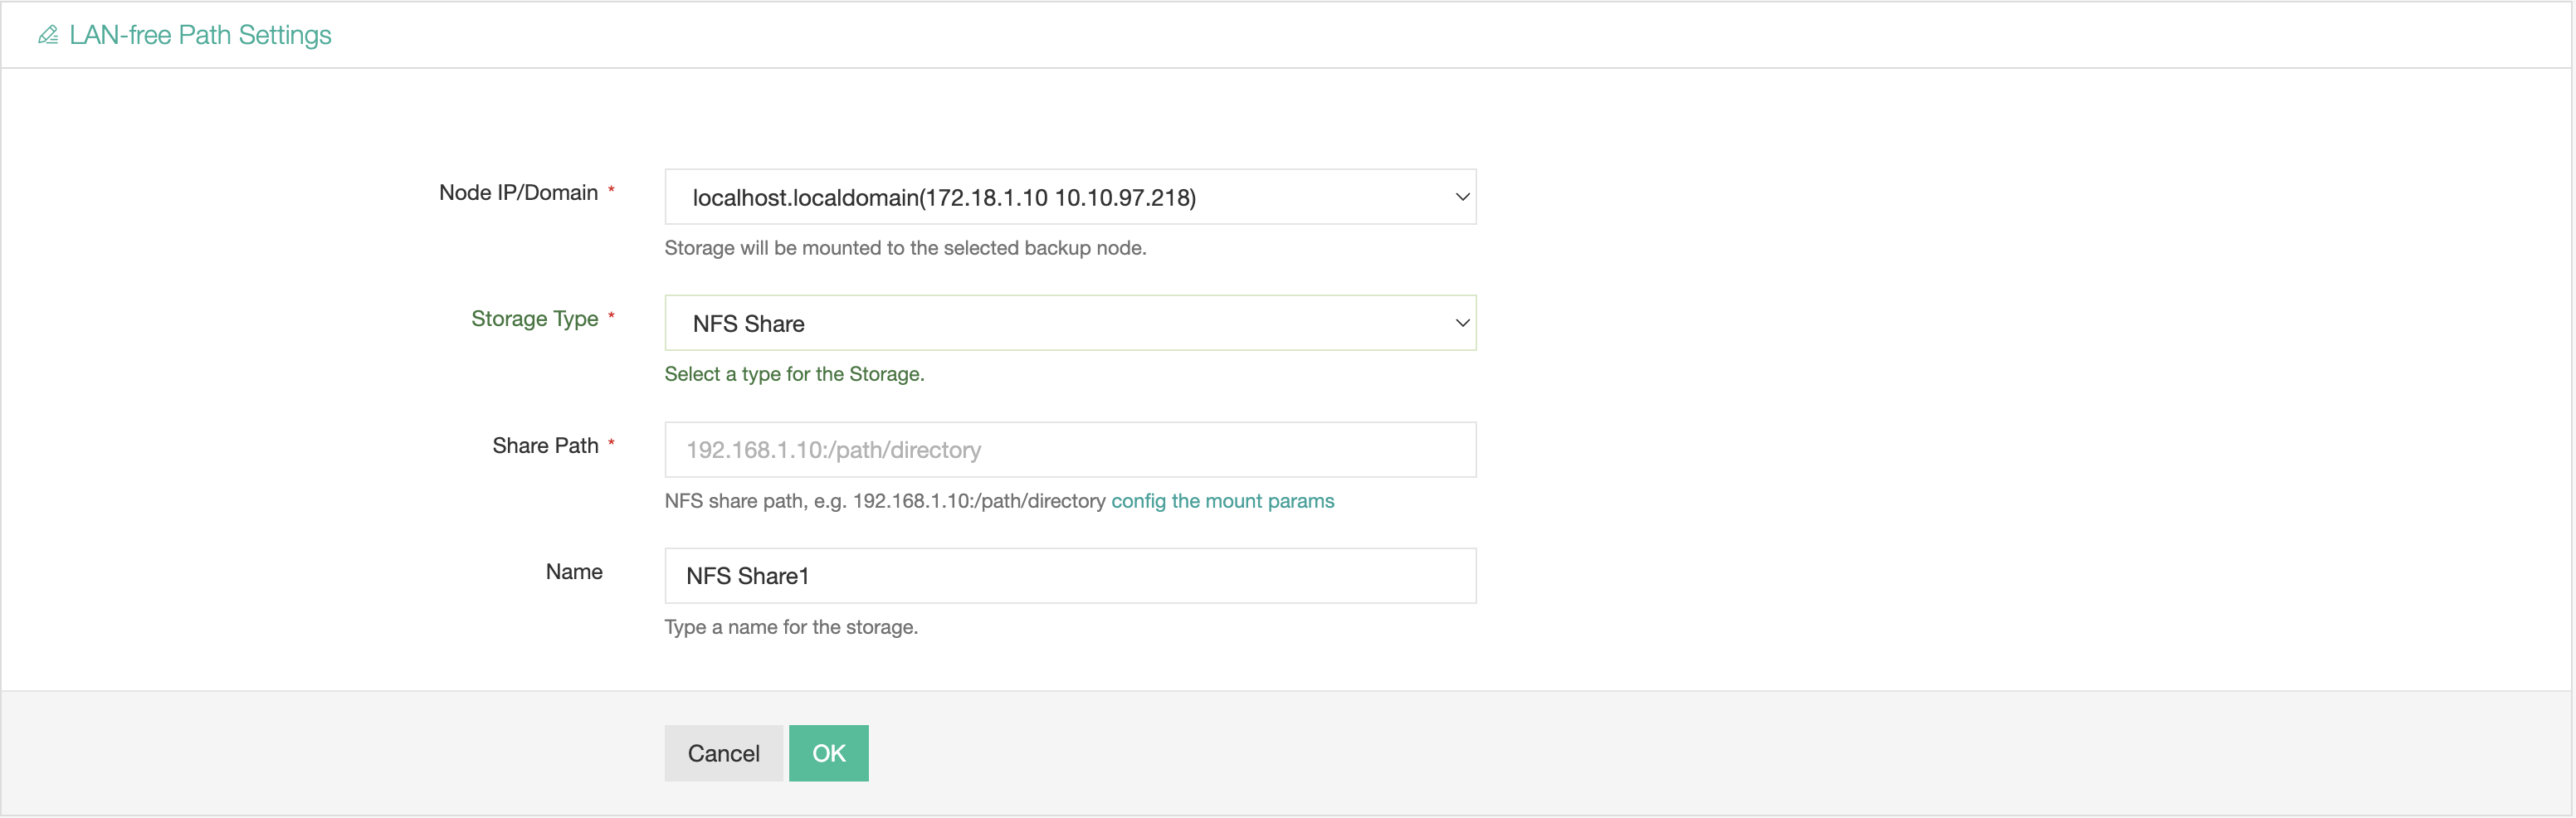This screenshot has height=818, width=2576.
Task: Click the chevron arrow on the Node IP/Domain selector
Action: (x=1461, y=197)
